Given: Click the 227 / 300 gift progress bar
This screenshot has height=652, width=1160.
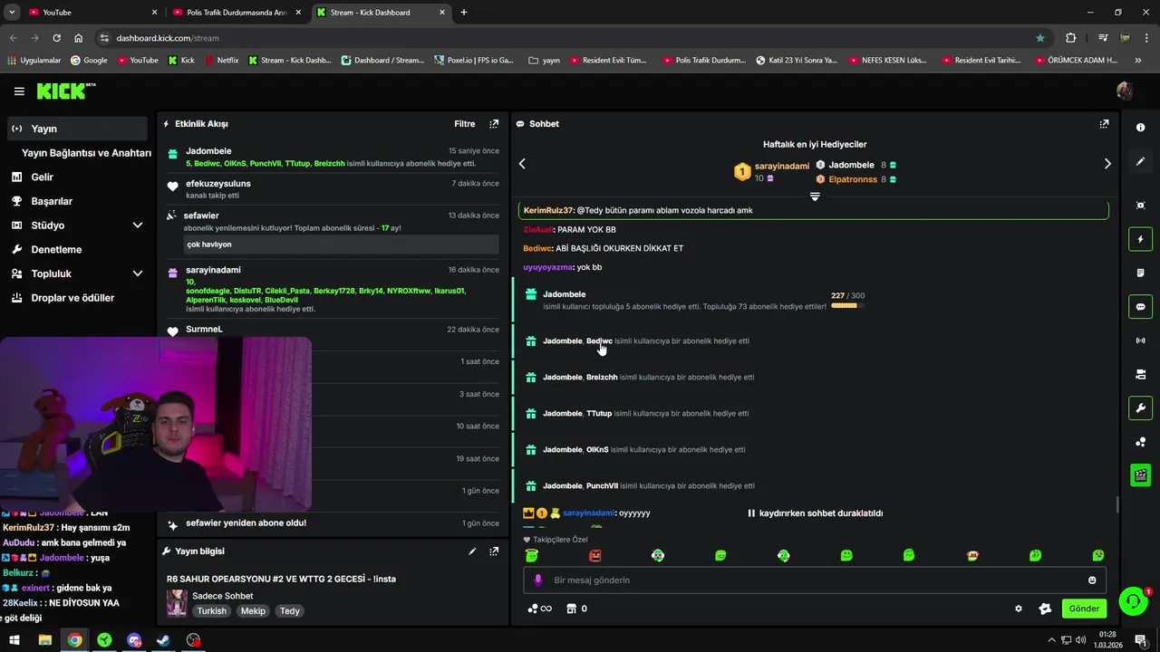Looking at the screenshot, I should click(x=847, y=306).
